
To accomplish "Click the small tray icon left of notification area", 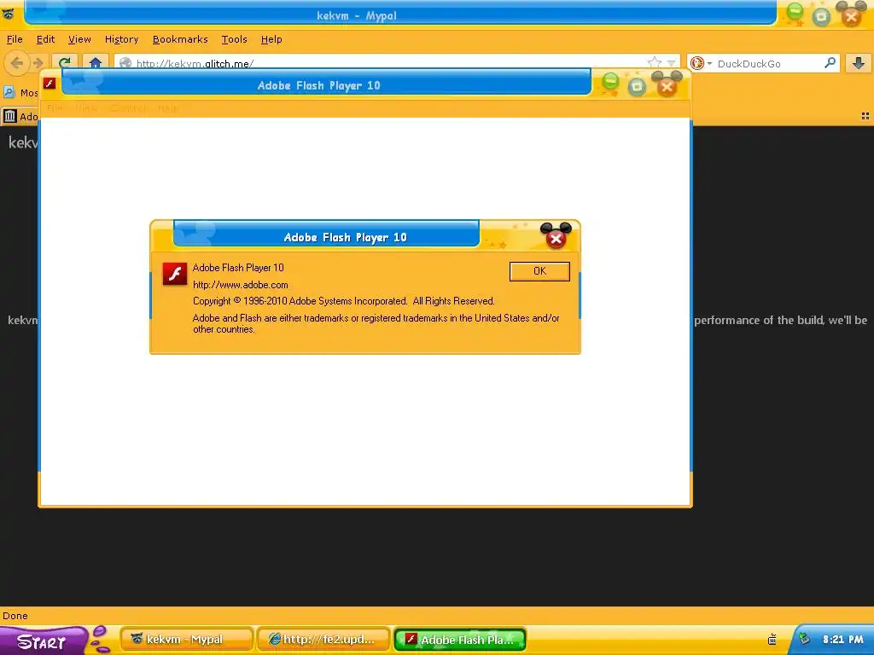I will [772, 640].
